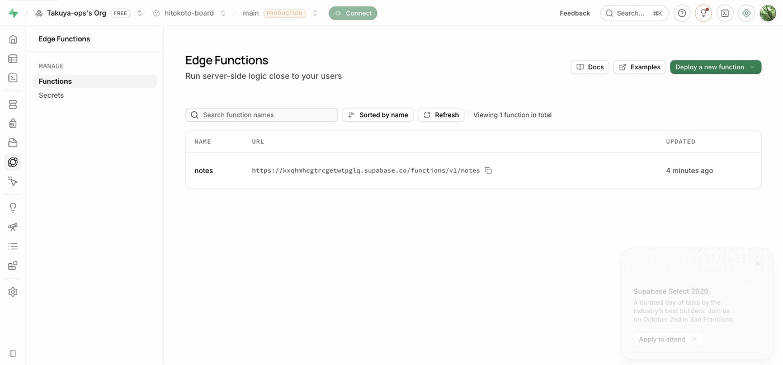
Task: Click the main branch name
Action: pyautogui.click(x=251, y=13)
